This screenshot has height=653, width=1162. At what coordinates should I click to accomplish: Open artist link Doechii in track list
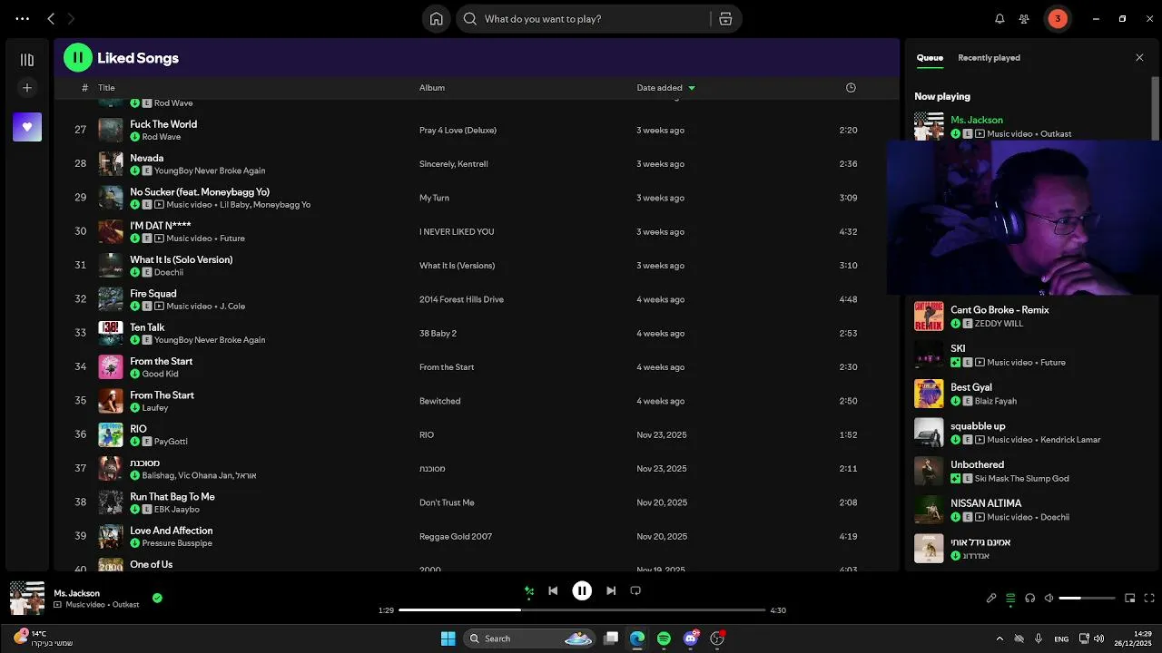169,272
